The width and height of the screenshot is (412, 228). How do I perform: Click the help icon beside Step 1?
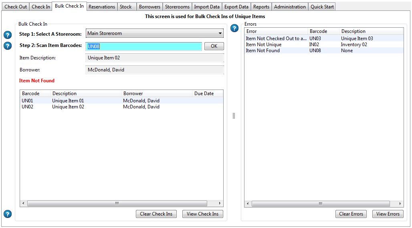7,35
